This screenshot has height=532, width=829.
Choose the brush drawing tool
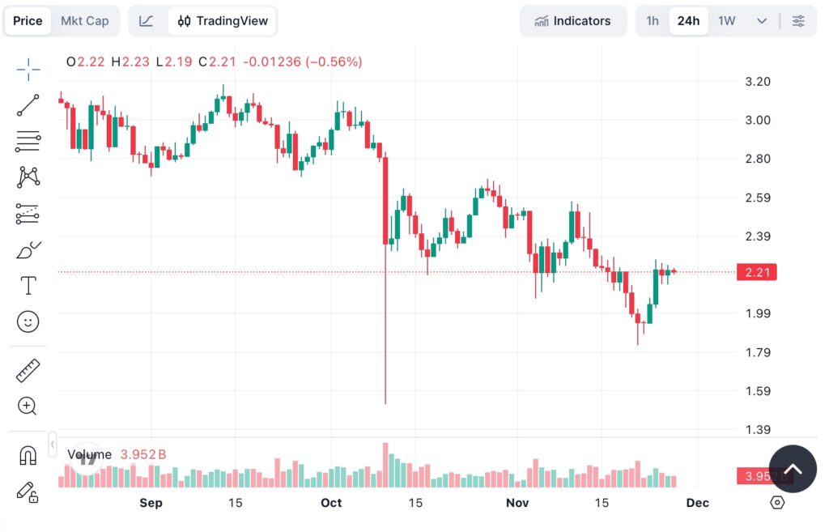click(28, 249)
